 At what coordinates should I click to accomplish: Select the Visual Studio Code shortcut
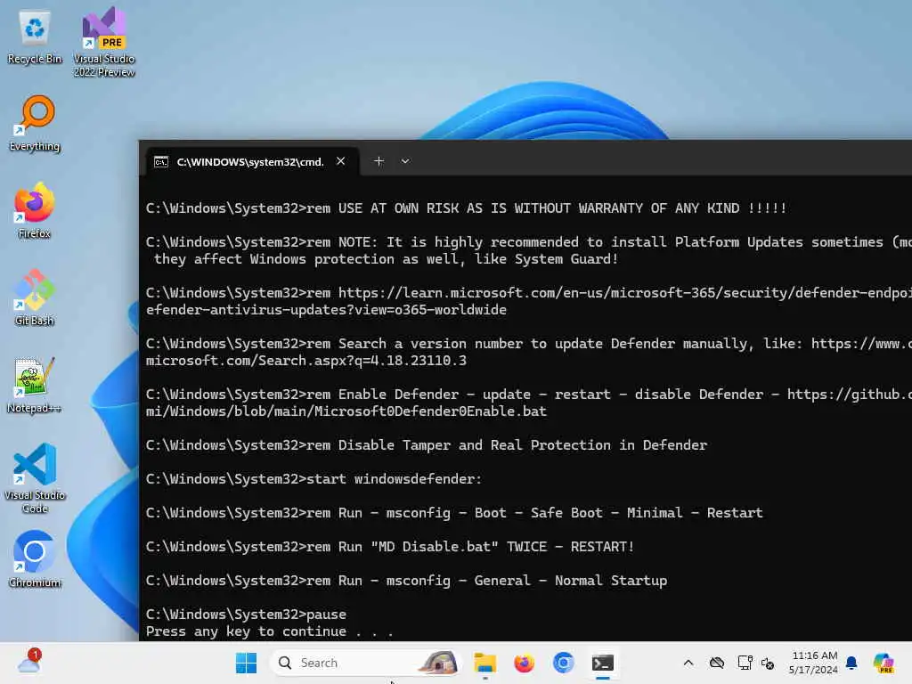(x=35, y=478)
